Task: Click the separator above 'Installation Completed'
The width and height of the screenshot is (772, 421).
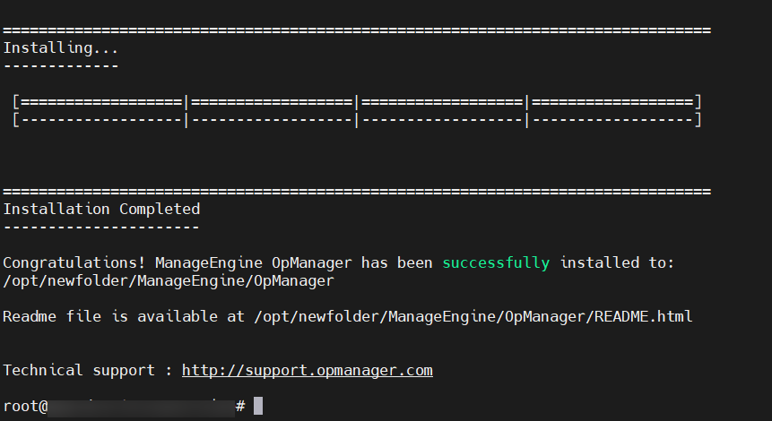Action: pos(357,192)
